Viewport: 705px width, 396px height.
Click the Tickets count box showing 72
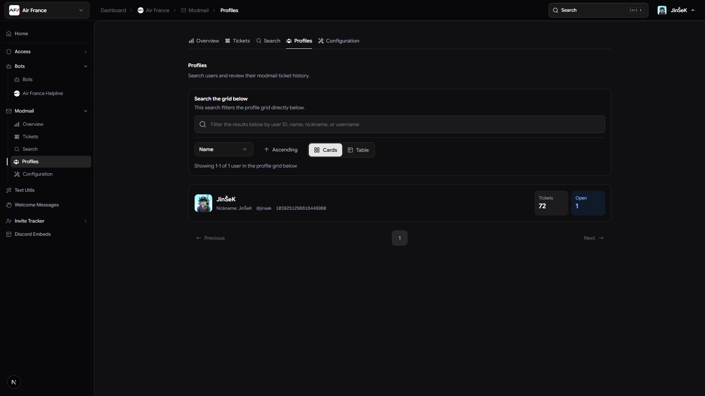(x=551, y=203)
